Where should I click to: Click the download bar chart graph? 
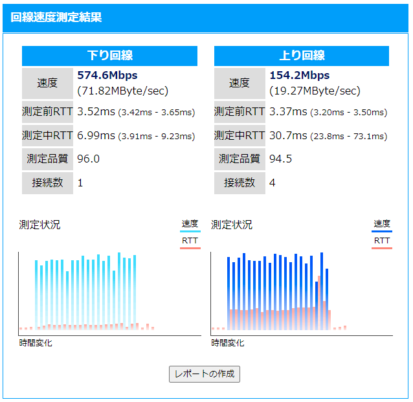point(109,293)
